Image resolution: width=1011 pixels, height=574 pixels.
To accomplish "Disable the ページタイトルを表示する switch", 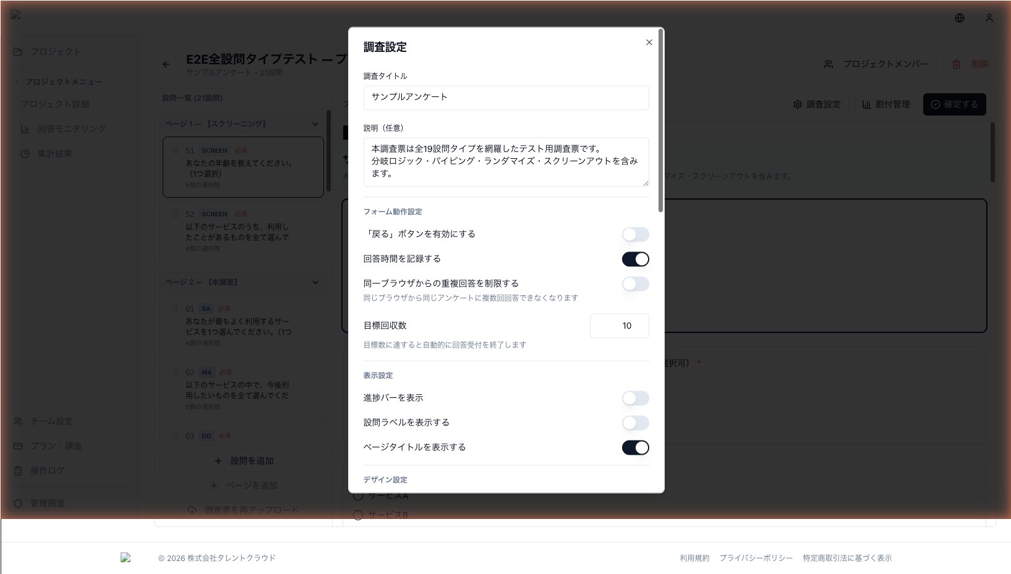I will coord(635,448).
